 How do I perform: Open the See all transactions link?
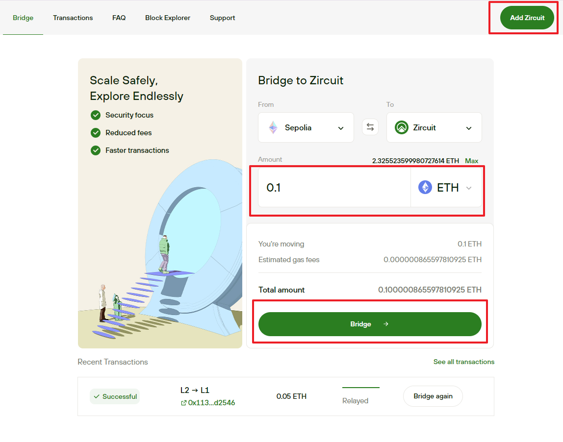point(464,362)
